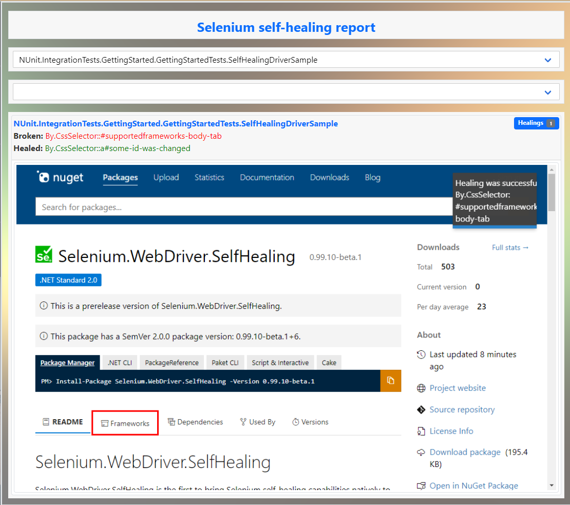Click the blue SelfHealingDriverSample test name heading
This screenshot has height=505, width=570.
[176, 124]
